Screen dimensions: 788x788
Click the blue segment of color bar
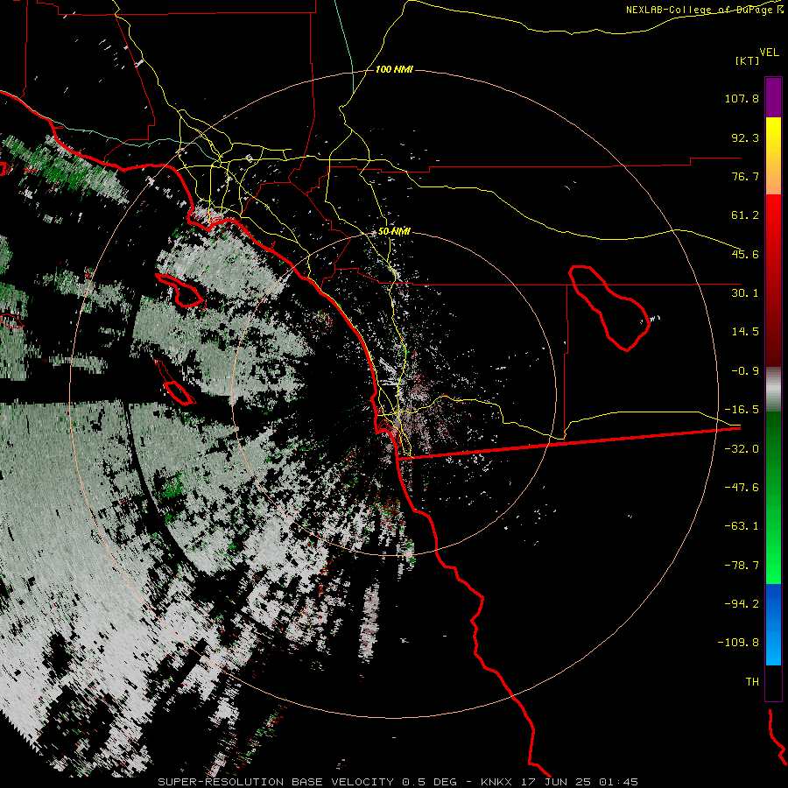(773, 624)
